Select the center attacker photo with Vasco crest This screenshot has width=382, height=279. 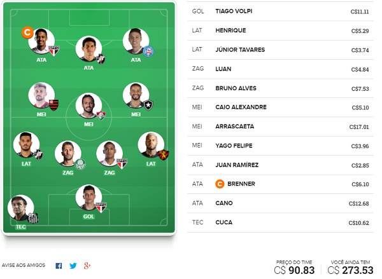88,49
